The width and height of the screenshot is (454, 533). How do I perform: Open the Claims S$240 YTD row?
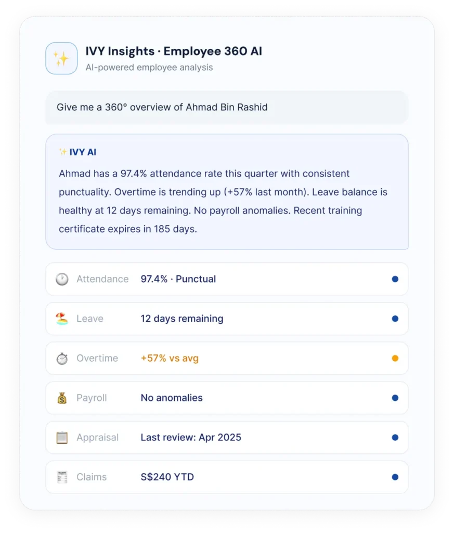[x=227, y=477]
